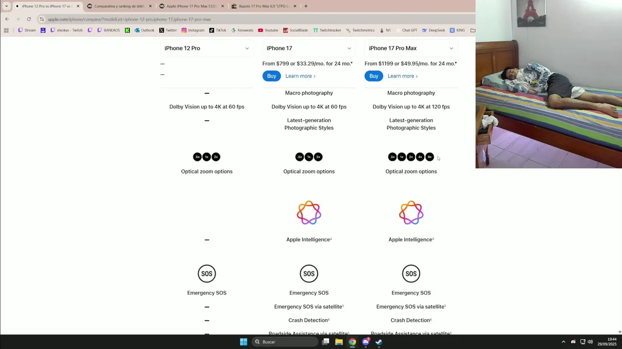This screenshot has height=349, width=622.
Task: Open the SocialBlade bookmark
Action: [295, 30]
